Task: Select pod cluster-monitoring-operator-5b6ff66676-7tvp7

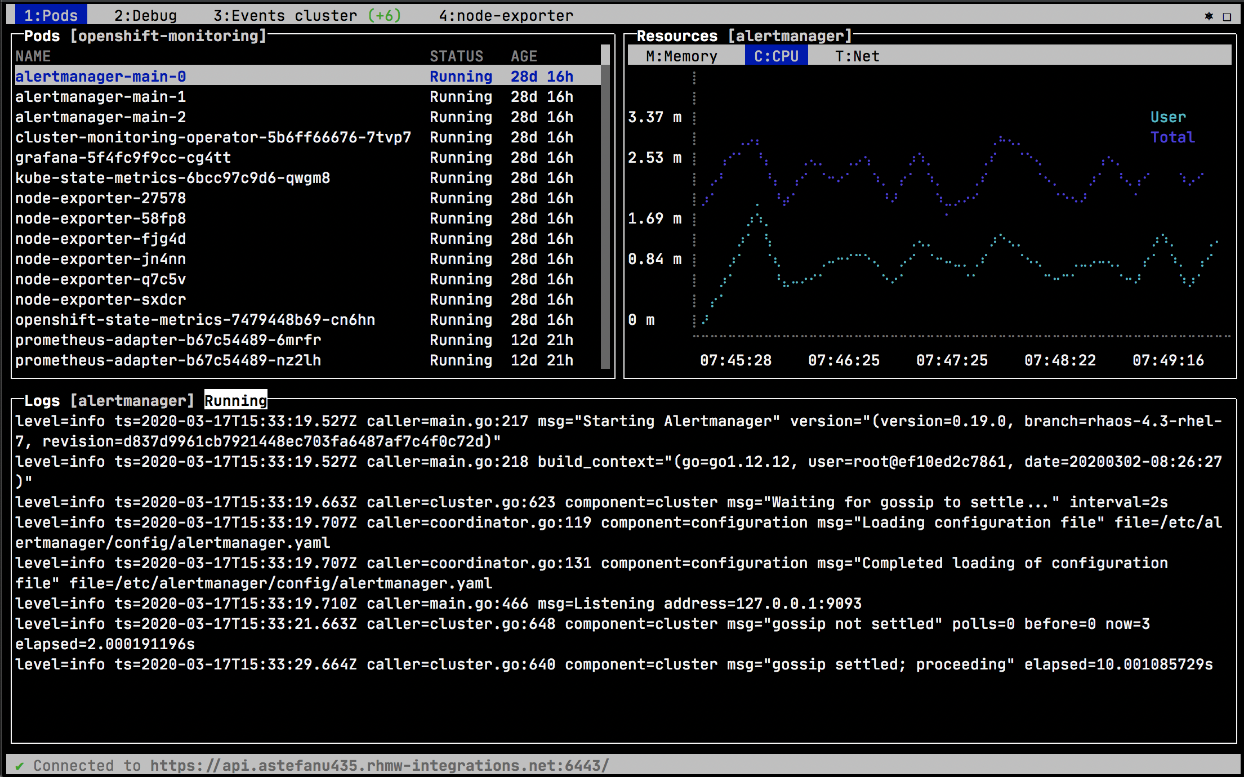Action: [307, 137]
